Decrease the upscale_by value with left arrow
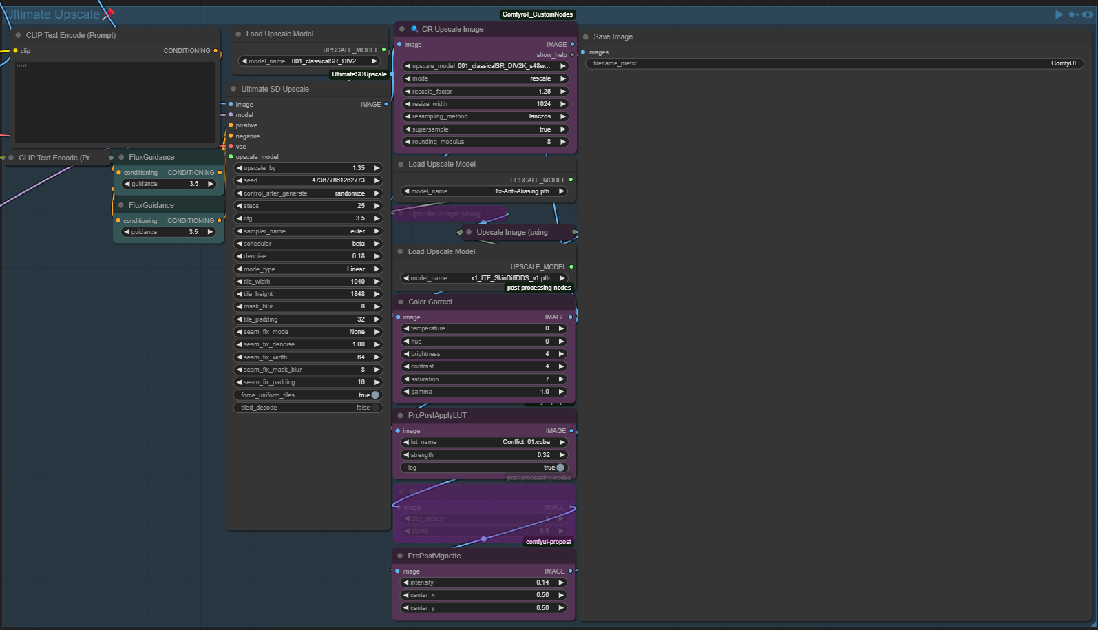 239,168
